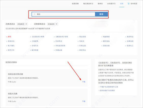Click the magnifier icon in search box
Image resolution: width=143 pixels, height=108 pixels.
pyautogui.click(x=34, y=14)
